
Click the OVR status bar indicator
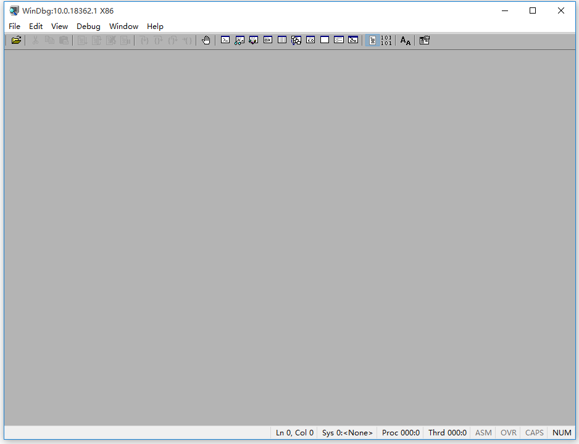coord(509,432)
